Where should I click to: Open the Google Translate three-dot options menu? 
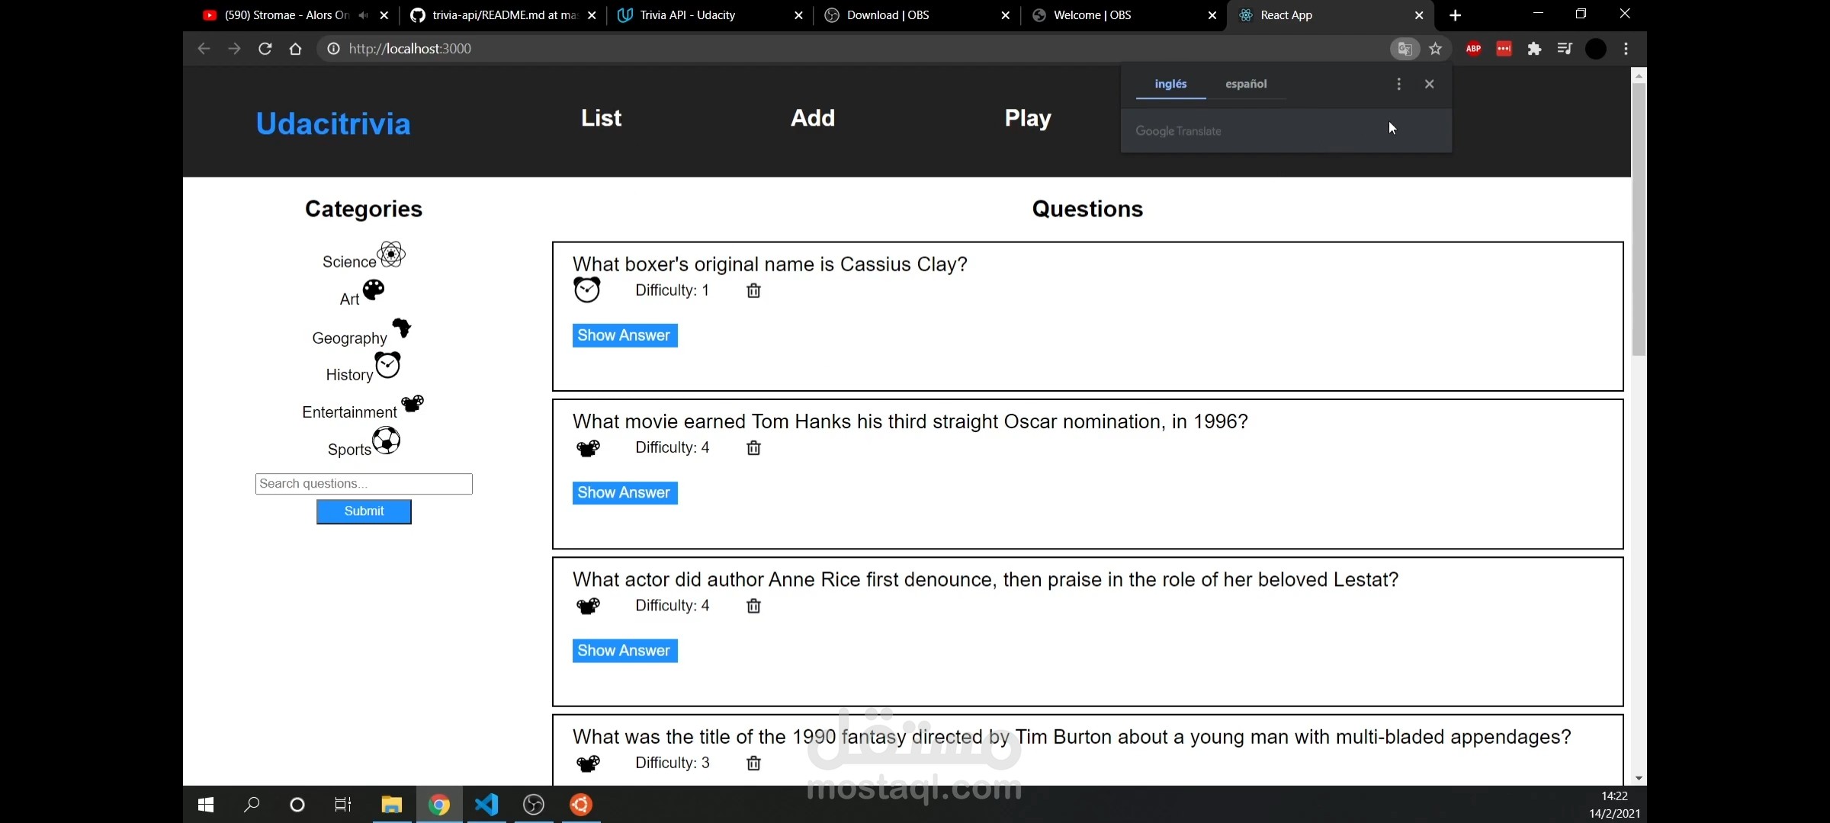point(1398,84)
